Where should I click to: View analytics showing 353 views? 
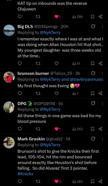click(x=77, y=129)
